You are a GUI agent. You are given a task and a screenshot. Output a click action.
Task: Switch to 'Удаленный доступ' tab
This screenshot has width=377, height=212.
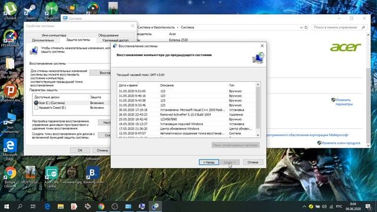click(115, 40)
